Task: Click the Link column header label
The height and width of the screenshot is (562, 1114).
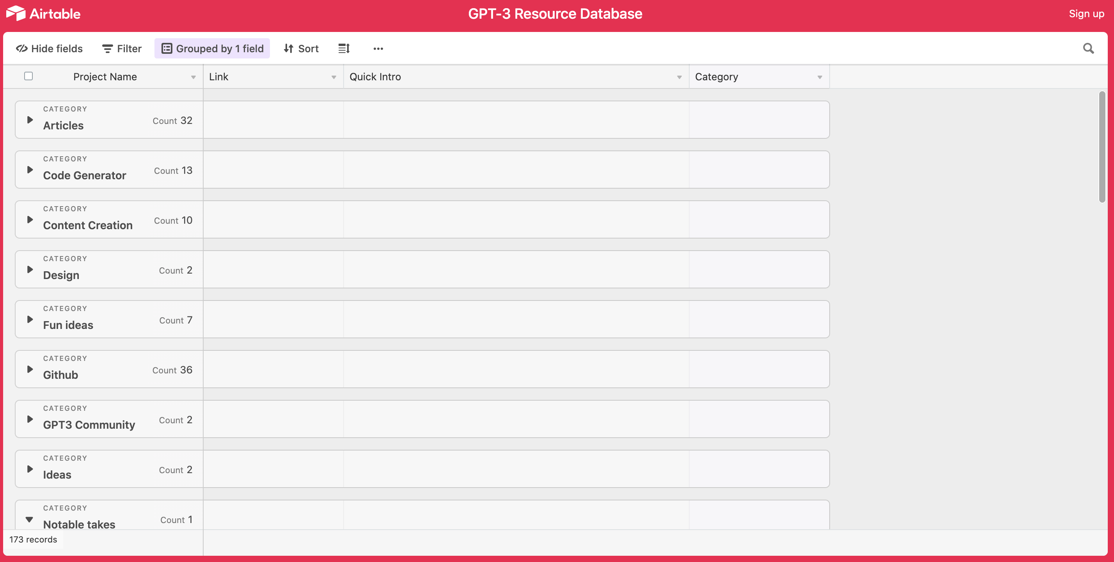Action: click(218, 77)
